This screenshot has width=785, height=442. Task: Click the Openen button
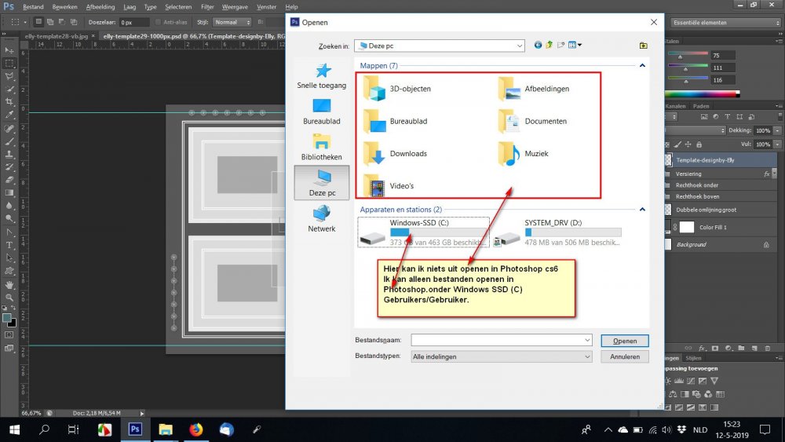[624, 341]
